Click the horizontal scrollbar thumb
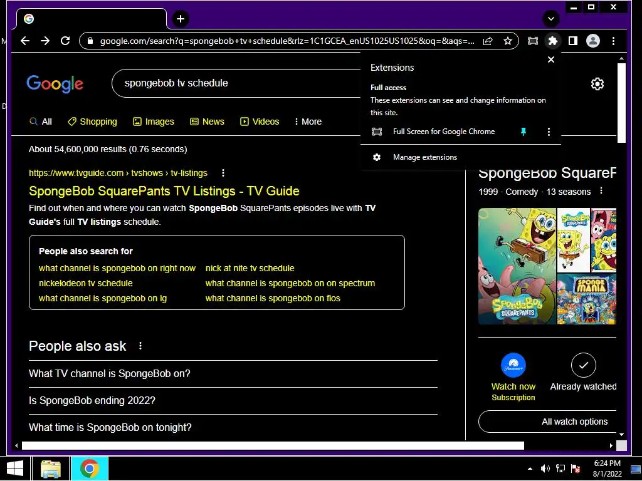Viewport: 642px width, 481px height. coord(273,445)
